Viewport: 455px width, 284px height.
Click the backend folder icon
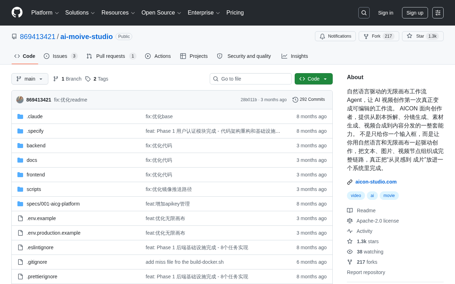point(20,146)
